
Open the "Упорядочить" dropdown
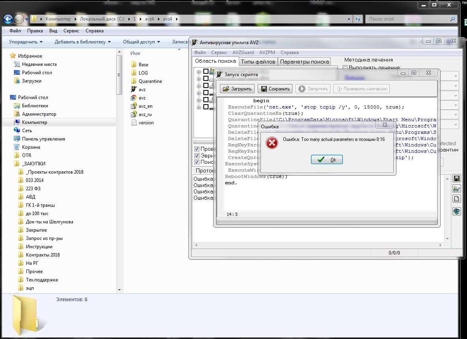click(26, 42)
